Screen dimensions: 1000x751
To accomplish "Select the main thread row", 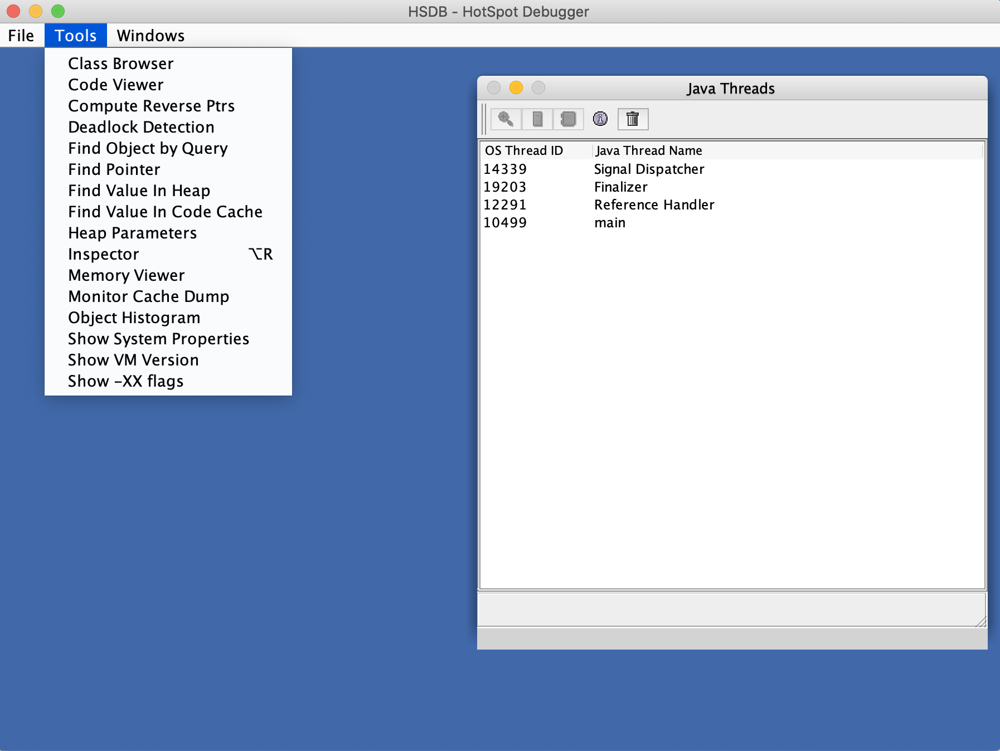I will (732, 223).
